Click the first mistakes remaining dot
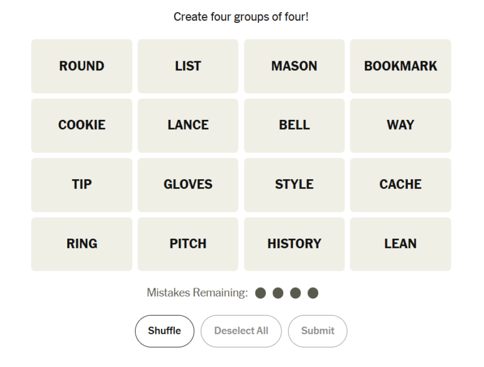This screenshot has width=484, height=367. tap(261, 293)
